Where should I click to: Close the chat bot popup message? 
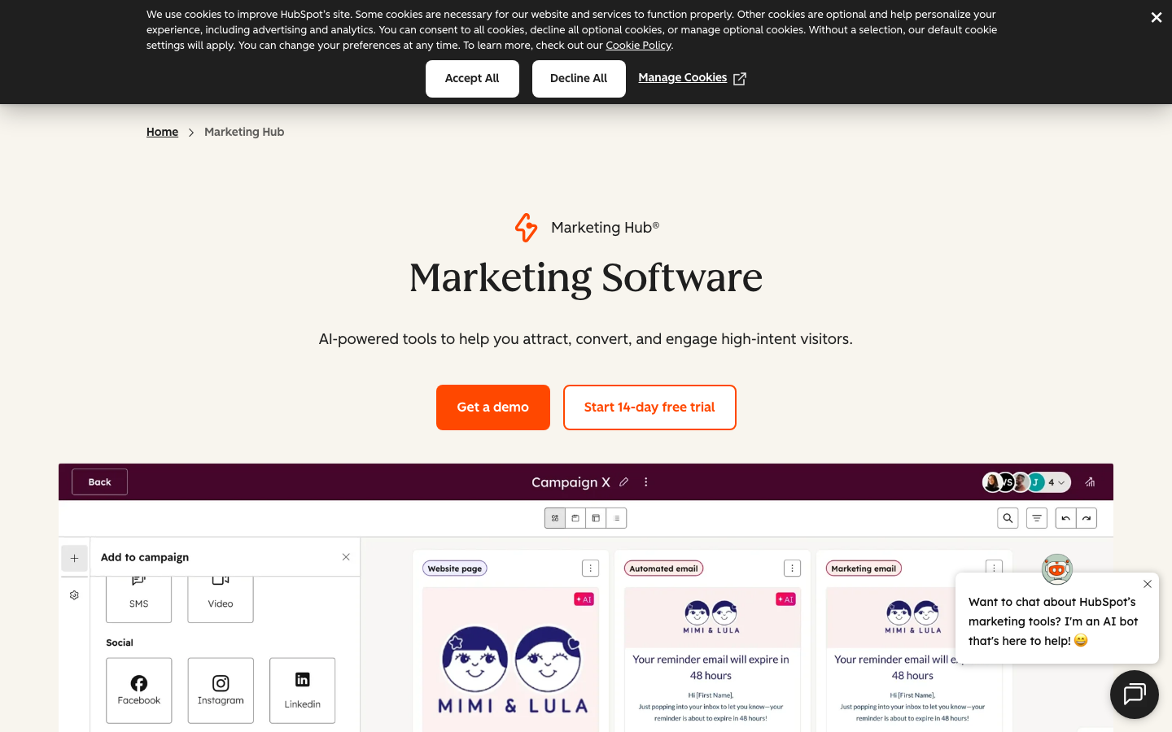(1148, 584)
